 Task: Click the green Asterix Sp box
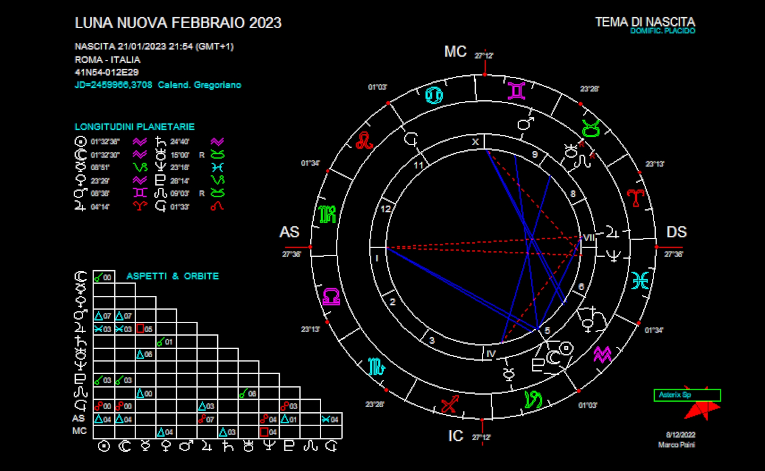[x=687, y=395]
